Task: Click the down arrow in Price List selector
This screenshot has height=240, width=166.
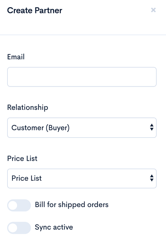Action: [152, 180]
